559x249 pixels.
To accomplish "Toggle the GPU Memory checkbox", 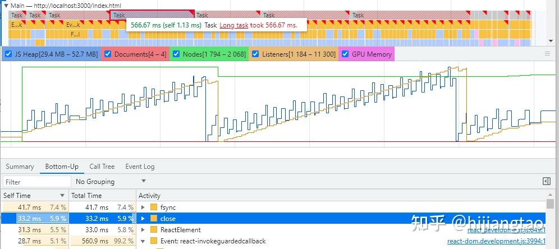I will [345, 54].
